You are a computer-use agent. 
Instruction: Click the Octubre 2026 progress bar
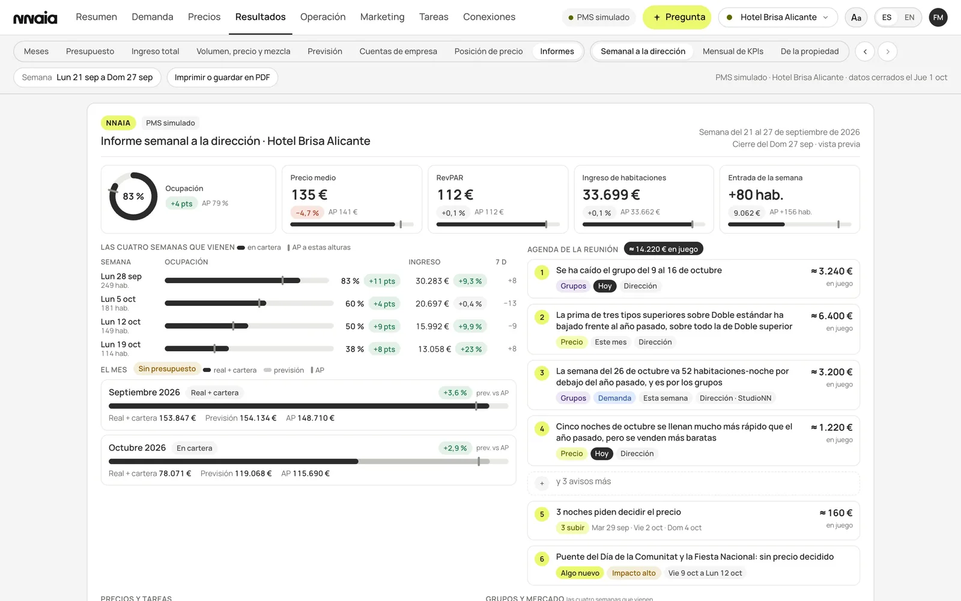pos(309,462)
